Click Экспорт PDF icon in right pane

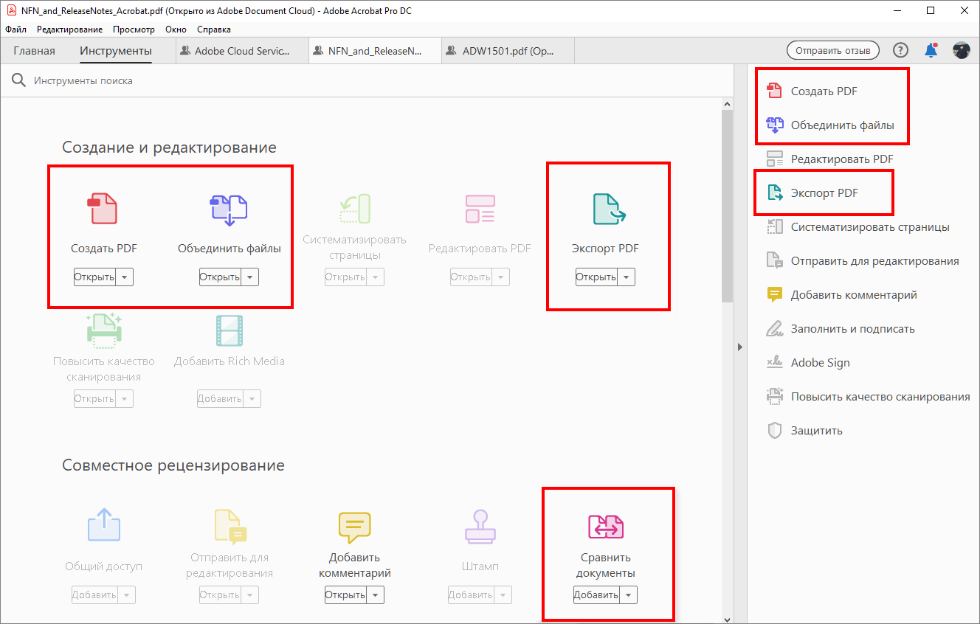coord(774,193)
